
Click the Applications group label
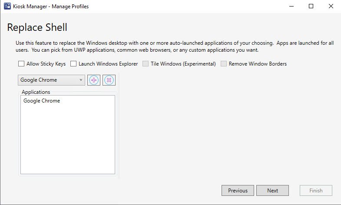click(36, 92)
